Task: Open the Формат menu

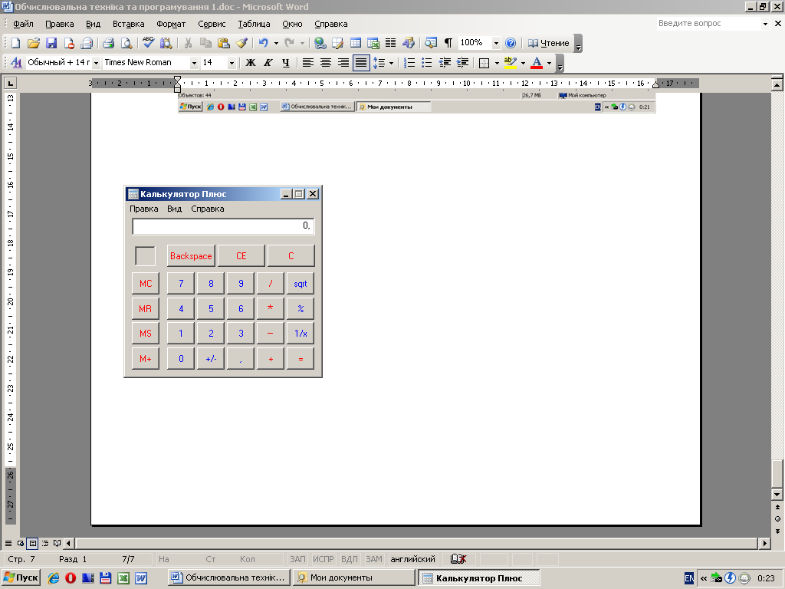Action: click(171, 24)
